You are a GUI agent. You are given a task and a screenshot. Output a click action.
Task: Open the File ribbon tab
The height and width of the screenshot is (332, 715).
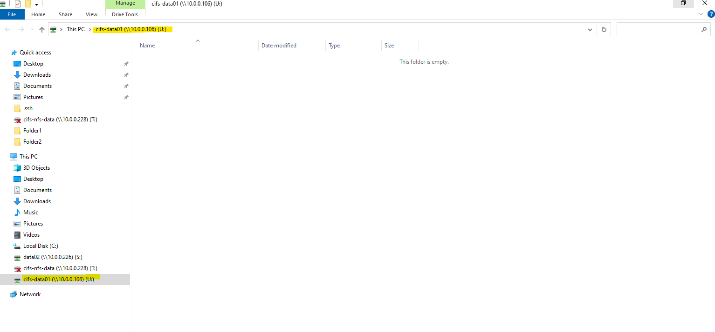(x=12, y=14)
